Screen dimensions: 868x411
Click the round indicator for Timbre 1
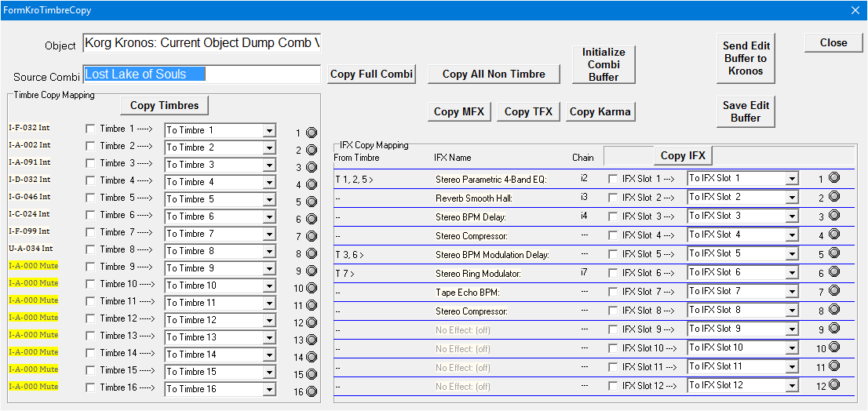pyautogui.click(x=312, y=133)
